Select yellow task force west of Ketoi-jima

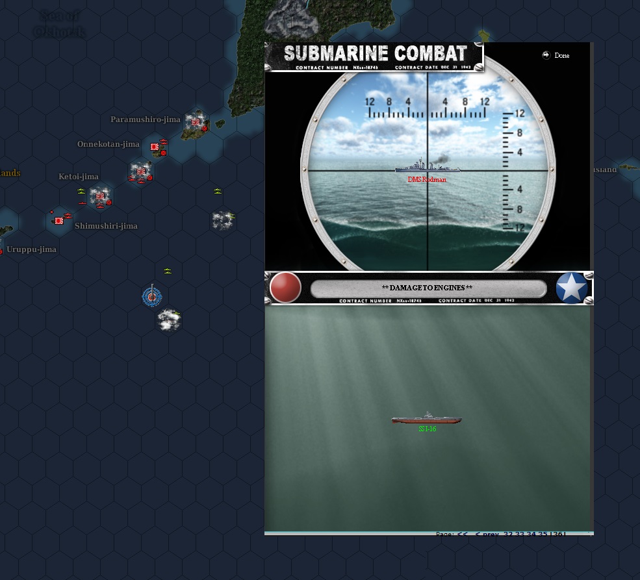[81, 191]
